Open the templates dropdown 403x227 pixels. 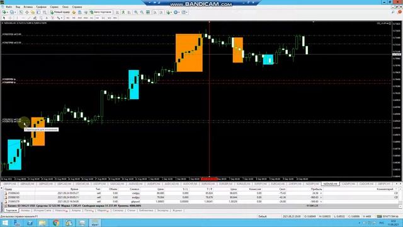pos(184,12)
